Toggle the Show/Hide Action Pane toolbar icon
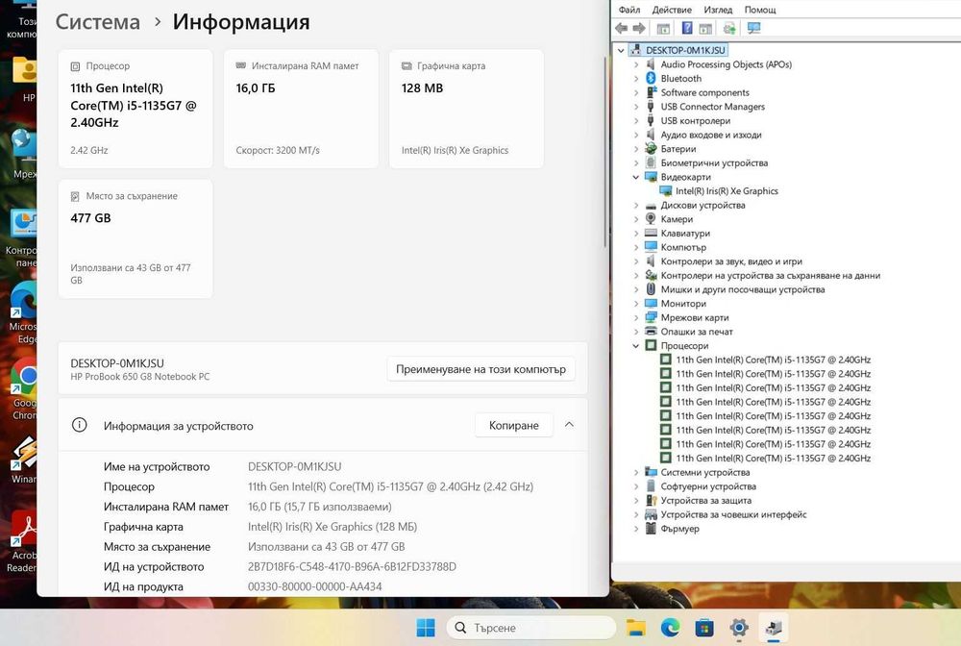The width and height of the screenshot is (961, 646). tap(705, 28)
